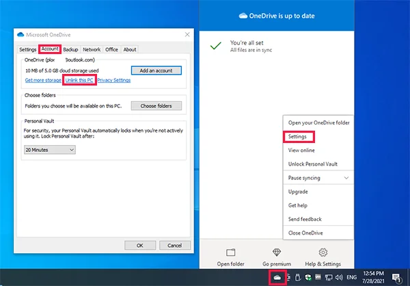Open the network status tray icon

pyautogui.click(x=329, y=277)
